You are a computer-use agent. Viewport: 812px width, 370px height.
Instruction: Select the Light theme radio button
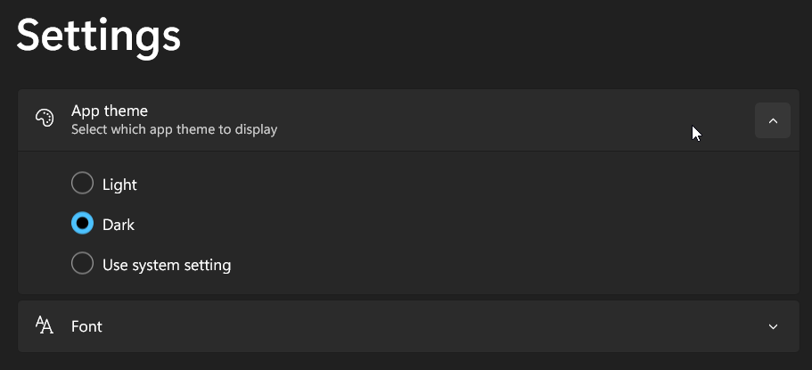tap(82, 184)
